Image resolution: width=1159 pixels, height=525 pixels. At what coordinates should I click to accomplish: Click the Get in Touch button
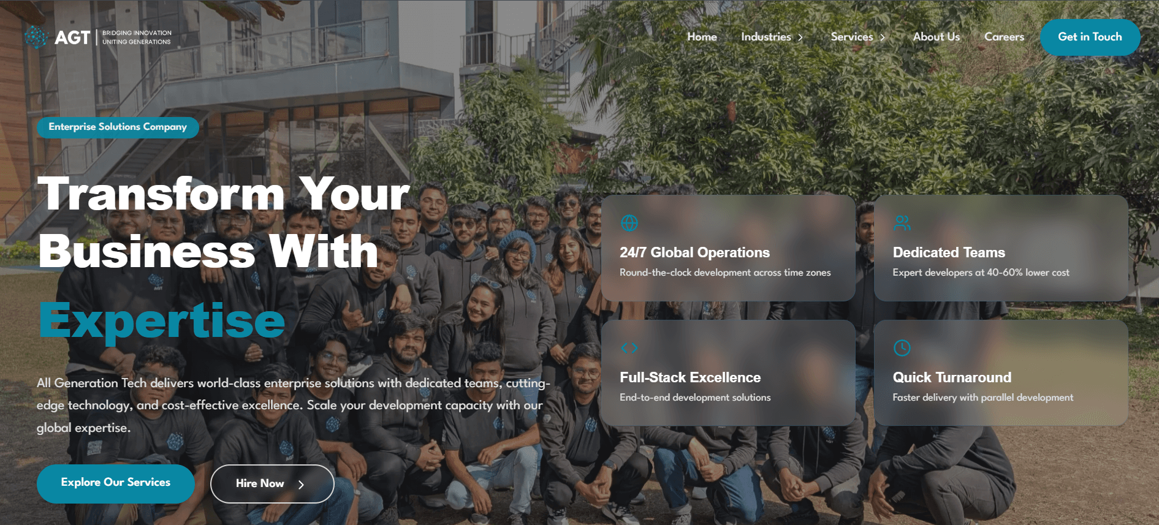coord(1090,37)
